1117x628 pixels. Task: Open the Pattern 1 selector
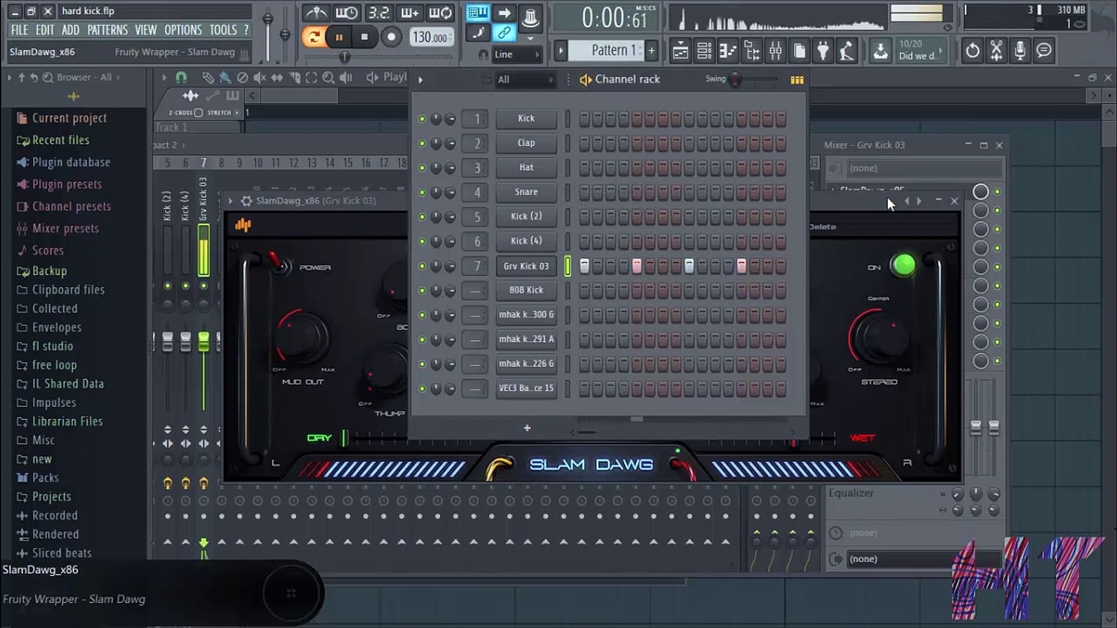606,51
